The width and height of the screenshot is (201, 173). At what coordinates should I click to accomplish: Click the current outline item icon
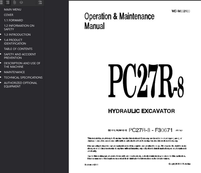pyautogui.click(x=40, y=3)
